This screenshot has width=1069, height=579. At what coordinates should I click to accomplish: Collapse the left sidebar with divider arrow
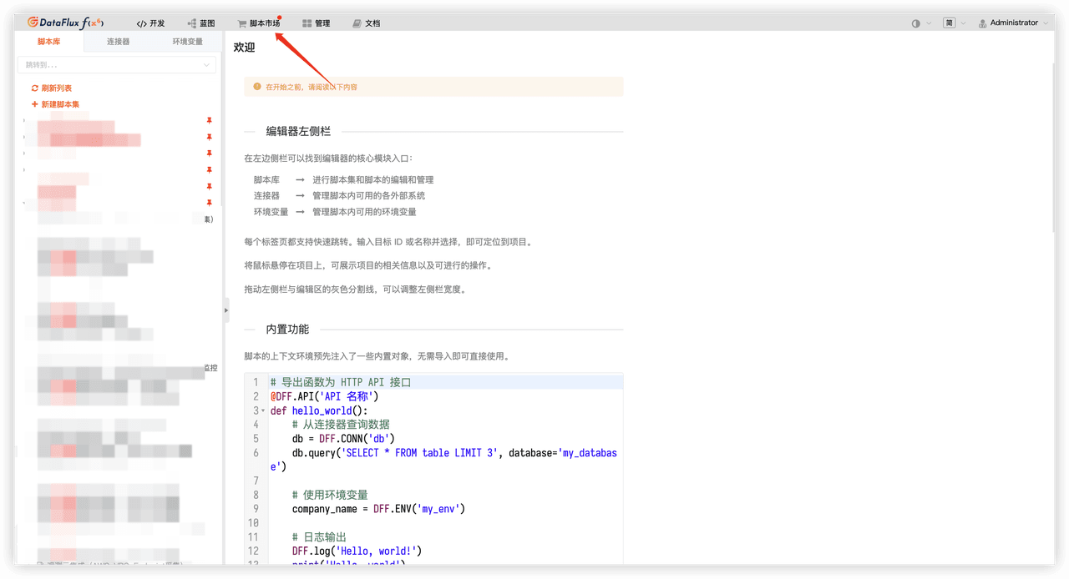[225, 310]
